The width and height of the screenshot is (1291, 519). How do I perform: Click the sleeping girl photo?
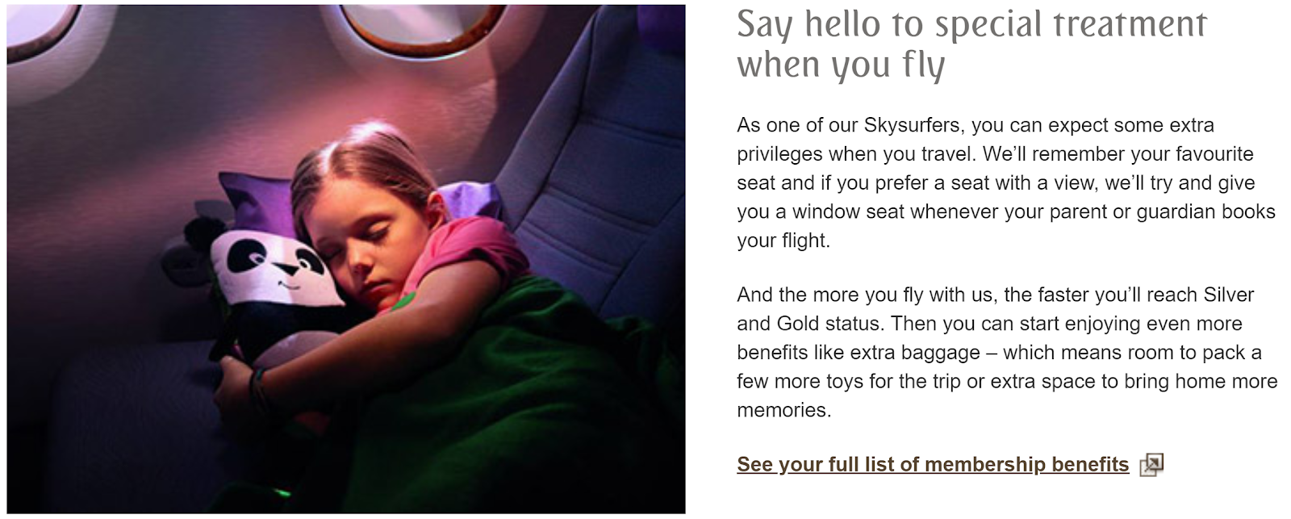click(x=346, y=259)
